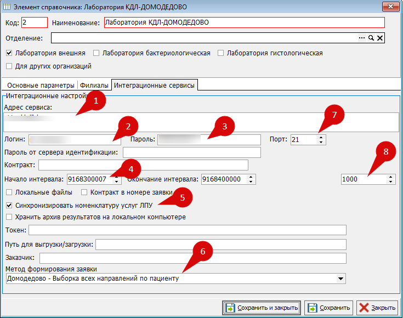Click the Токен input field
The height and width of the screenshot is (318, 403).
[187, 230]
